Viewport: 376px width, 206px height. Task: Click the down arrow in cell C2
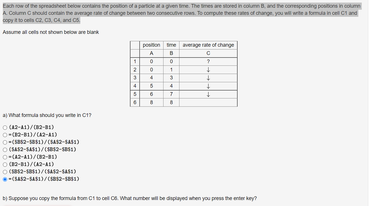tap(208, 69)
